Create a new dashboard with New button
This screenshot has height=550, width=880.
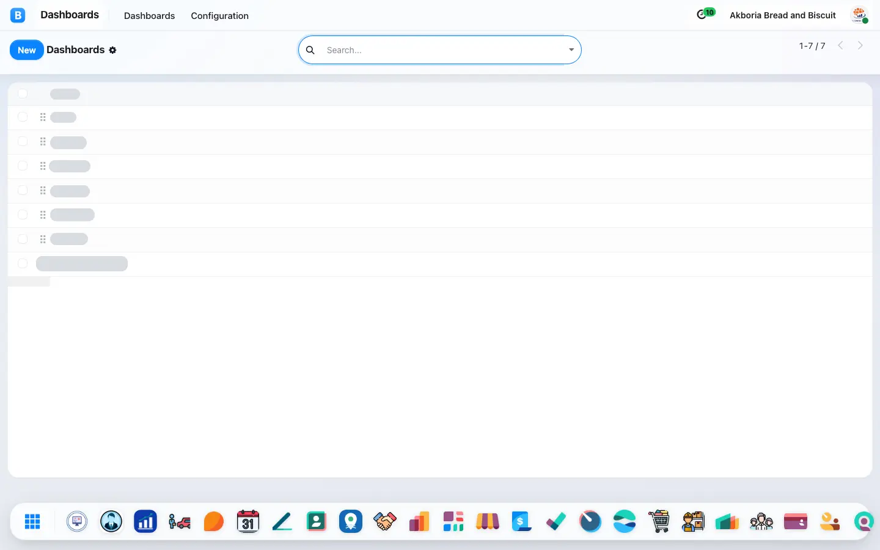pos(27,50)
